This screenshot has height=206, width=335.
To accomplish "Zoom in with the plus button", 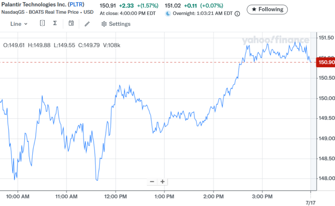I will click(162, 182).
